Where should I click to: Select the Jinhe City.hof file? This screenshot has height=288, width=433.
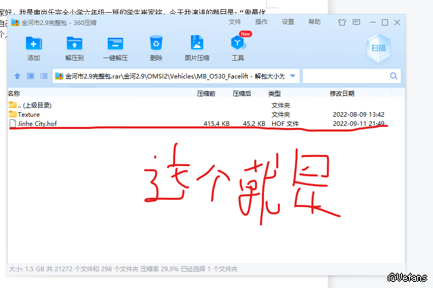click(x=37, y=123)
